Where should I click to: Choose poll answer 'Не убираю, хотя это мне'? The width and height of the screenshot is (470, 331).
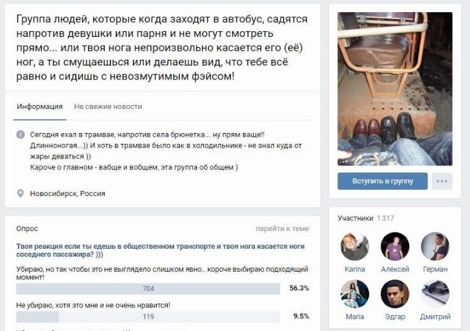pos(93,306)
